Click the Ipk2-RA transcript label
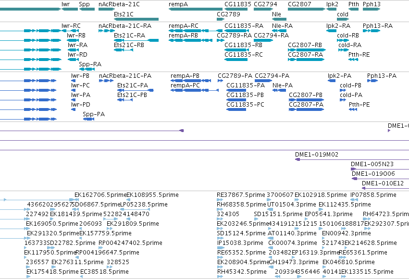 (x=338, y=26)
